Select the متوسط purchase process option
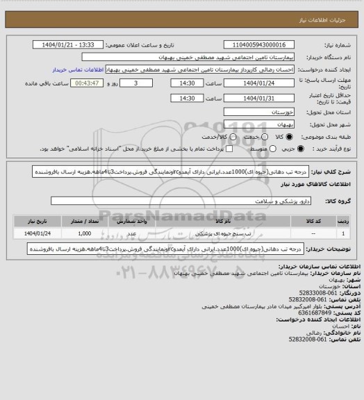The image size is (364, 400). coord(273,149)
